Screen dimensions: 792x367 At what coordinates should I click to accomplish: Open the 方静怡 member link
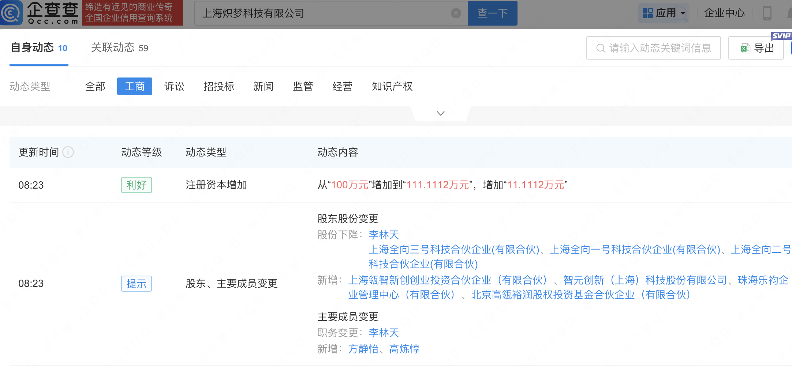pyautogui.click(x=363, y=349)
